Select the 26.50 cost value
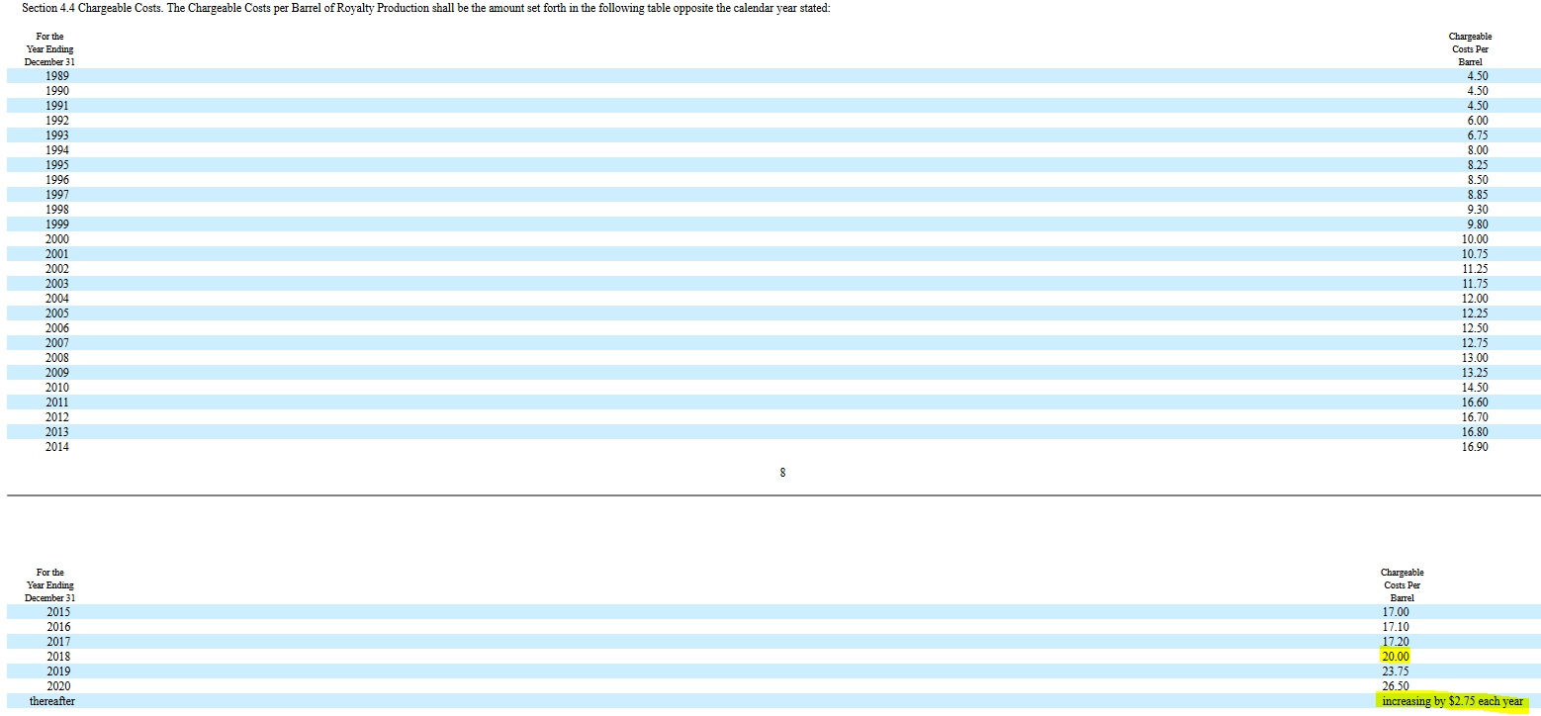1541x716 pixels. point(1396,685)
